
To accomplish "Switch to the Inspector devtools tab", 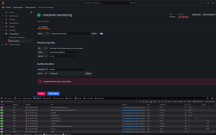I will pyautogui.click(x=8, y=98).
